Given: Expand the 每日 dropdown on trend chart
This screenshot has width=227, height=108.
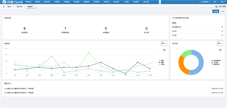Looking at the screenshot, I should 164,44.
